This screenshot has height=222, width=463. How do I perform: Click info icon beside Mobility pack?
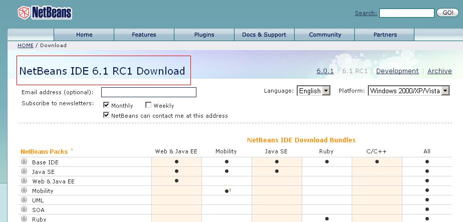[24, 190]
